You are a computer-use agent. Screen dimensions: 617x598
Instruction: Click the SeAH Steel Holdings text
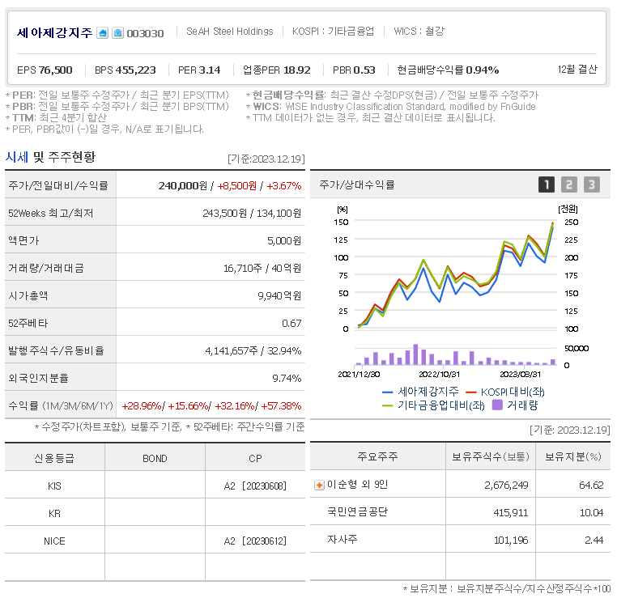coord(230,32)
